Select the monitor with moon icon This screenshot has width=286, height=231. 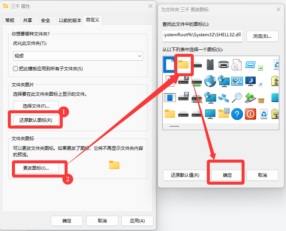click(x=250, y=81)
